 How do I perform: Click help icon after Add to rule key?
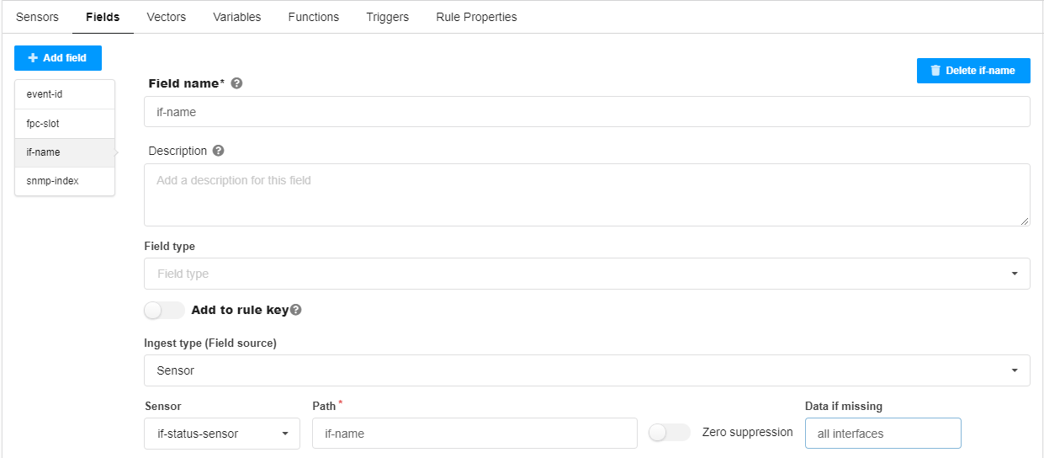pyautogui.click(x=295, y=310)
